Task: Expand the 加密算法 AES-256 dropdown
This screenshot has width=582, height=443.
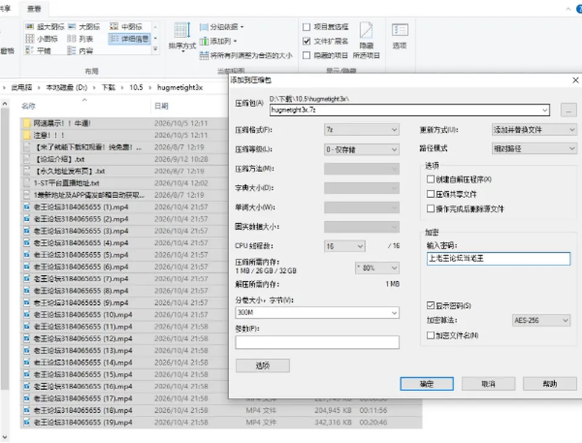Action: tap(541, 320)
